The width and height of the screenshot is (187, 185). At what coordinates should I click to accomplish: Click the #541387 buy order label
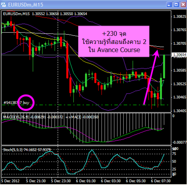[x=17, y=103]
